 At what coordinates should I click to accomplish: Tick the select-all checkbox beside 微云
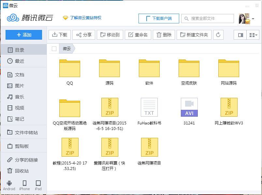pos(54,49)
